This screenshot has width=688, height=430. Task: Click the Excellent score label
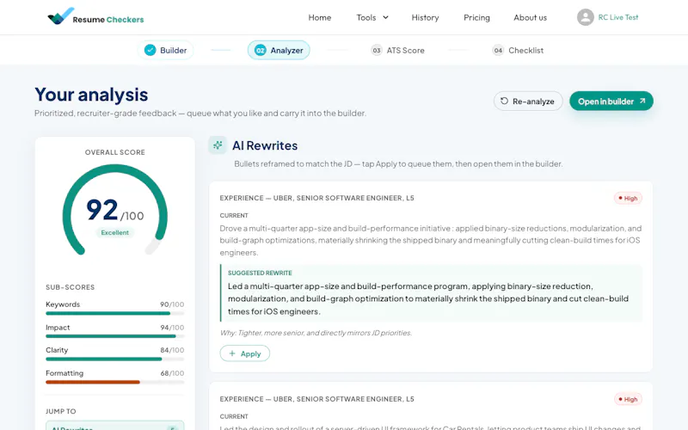point(115,232)
